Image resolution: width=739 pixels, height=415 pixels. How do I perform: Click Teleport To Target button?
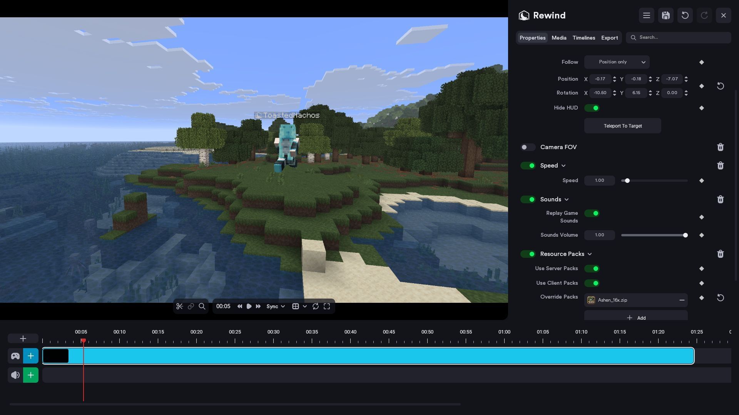(622, 126)
